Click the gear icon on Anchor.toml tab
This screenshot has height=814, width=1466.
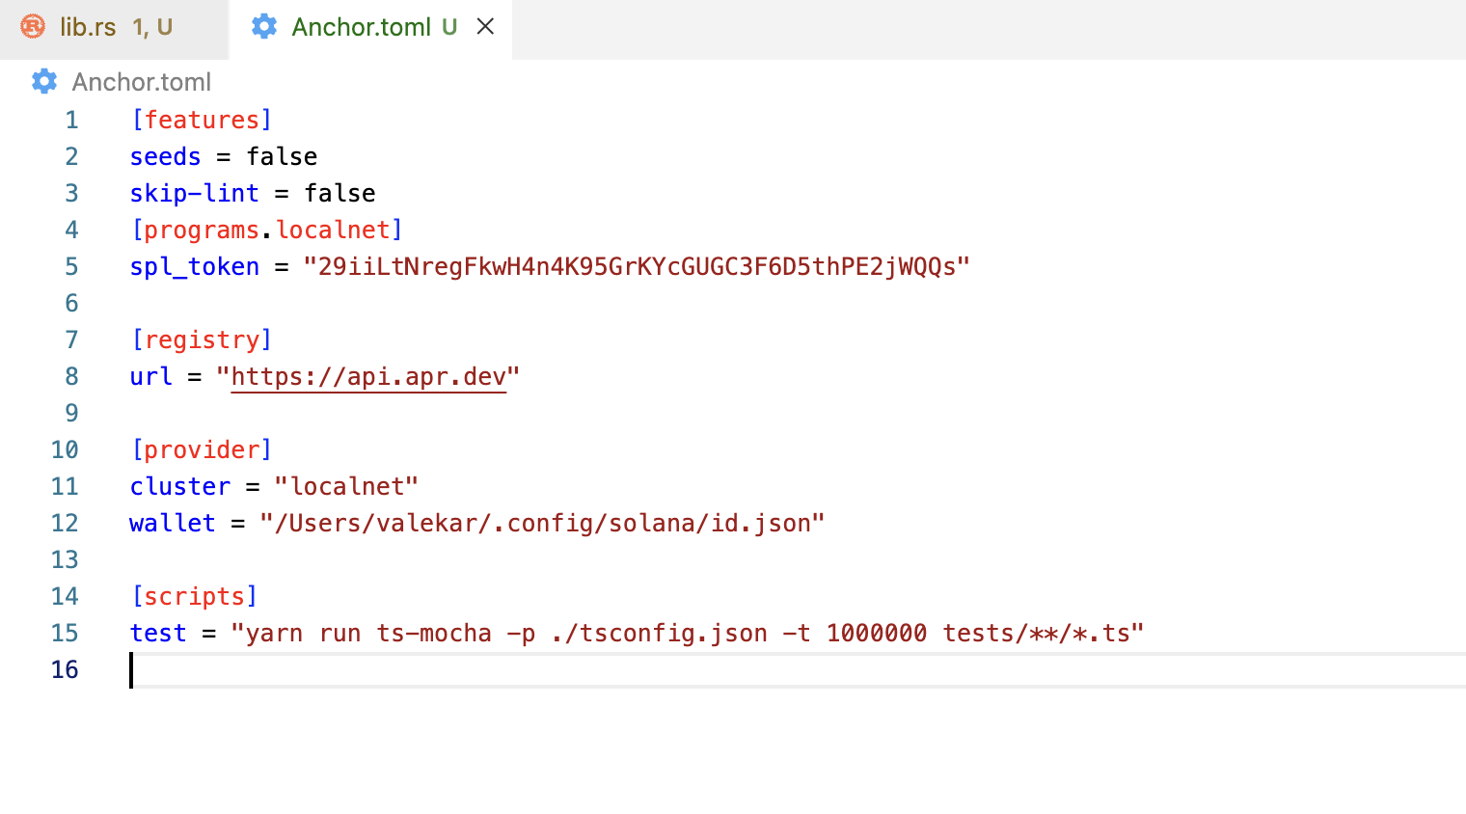[263, 27]
